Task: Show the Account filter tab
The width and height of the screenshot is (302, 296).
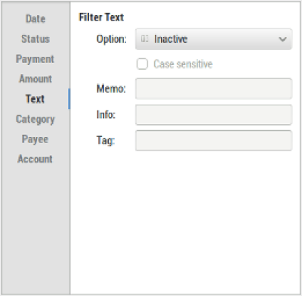Action: 35,159
